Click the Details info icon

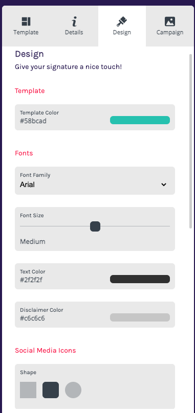[74, 21]
